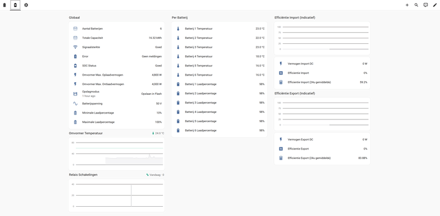The width and height of the screenshot is (440, 216).
Task: Click the Vermogen Export DC label
Action: (300, 139)
